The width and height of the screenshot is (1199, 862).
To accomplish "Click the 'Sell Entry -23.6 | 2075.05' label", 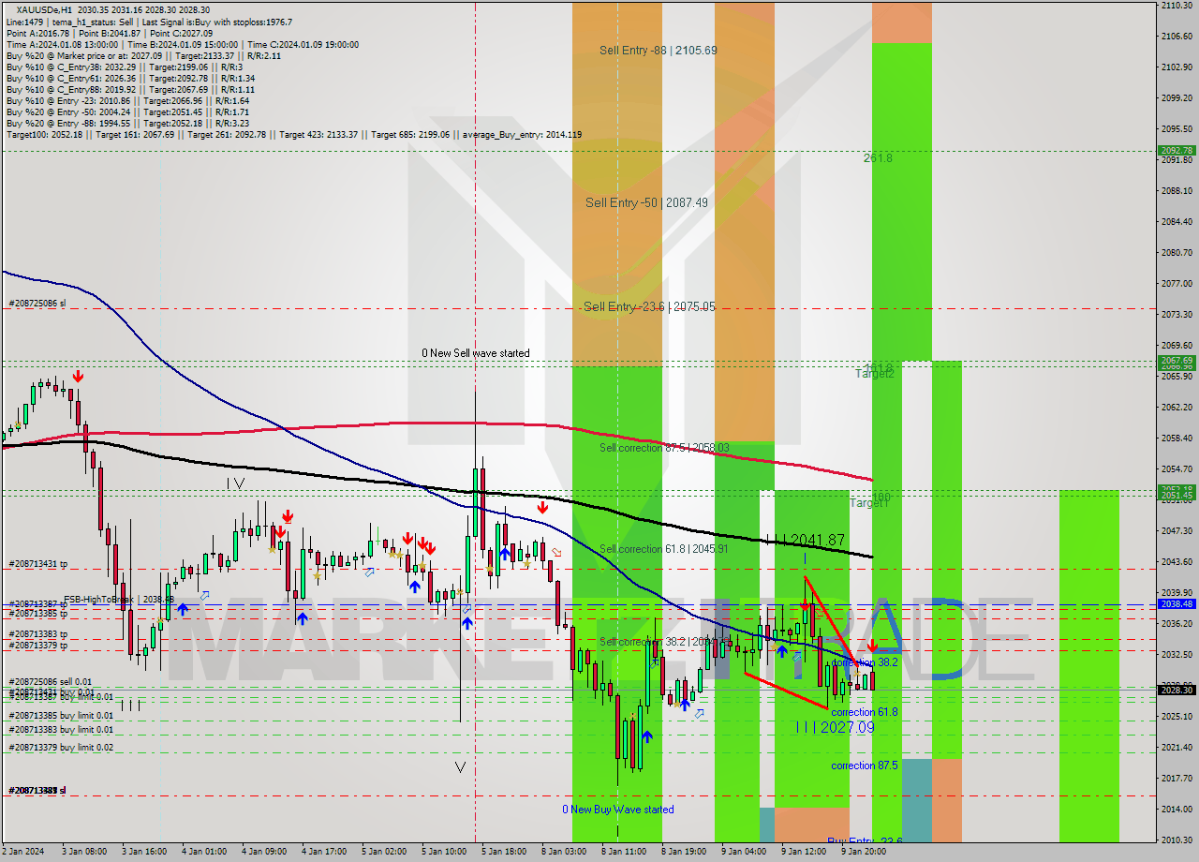I will [x=649, y=306].
